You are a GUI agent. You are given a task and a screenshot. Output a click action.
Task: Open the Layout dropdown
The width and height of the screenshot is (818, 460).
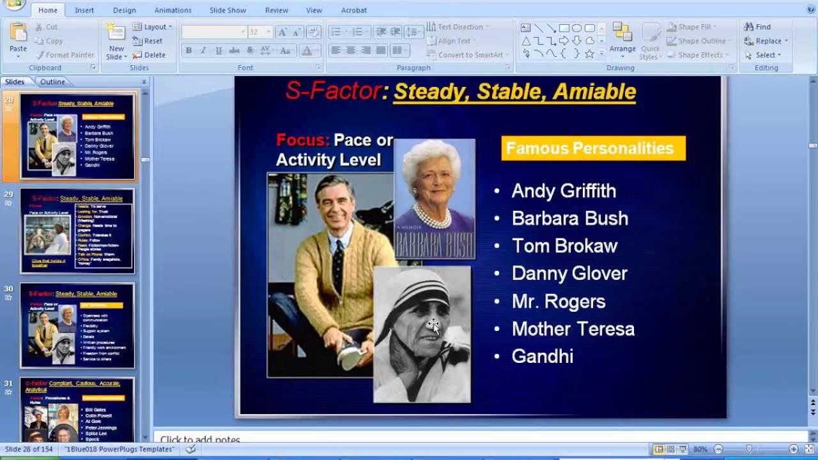pyautogui.click(x=152, y=27)
